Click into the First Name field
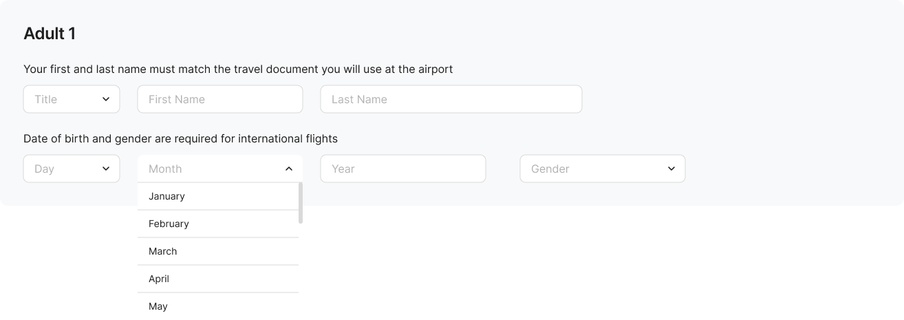 tap(220, 99)
